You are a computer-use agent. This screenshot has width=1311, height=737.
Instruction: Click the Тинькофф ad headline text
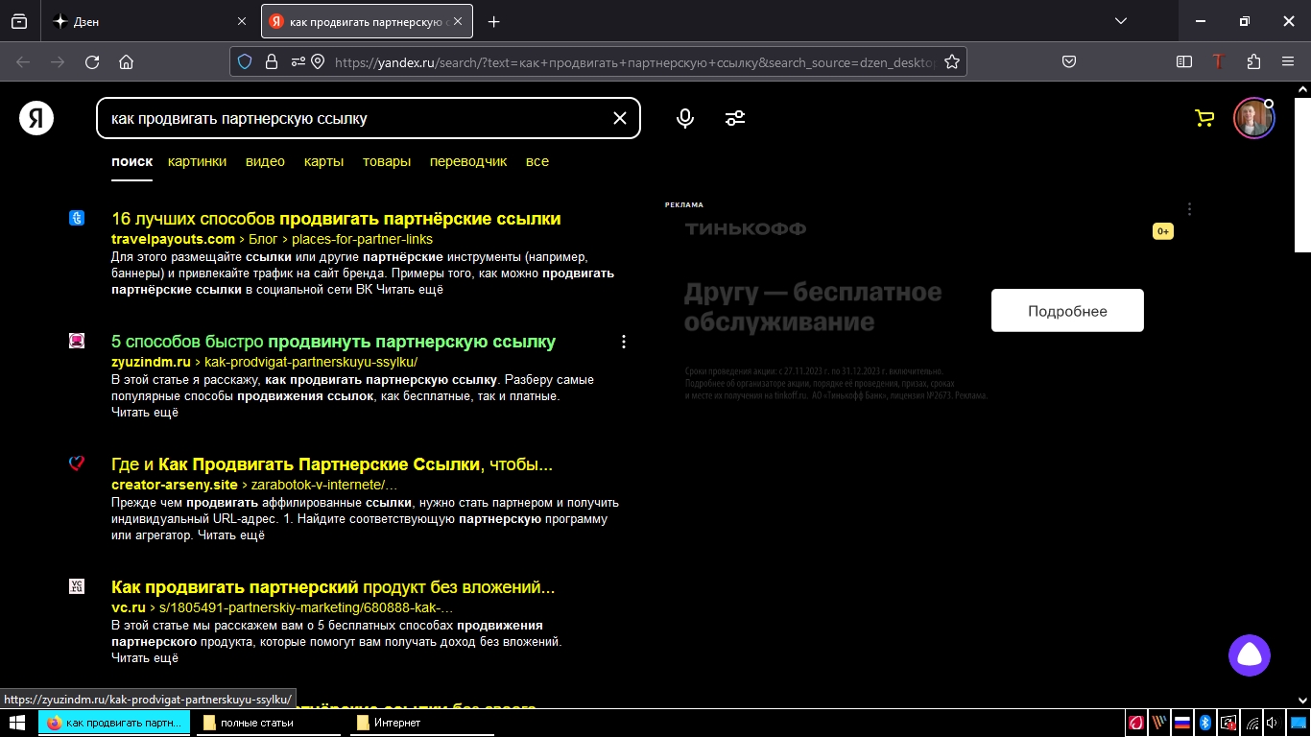[x=813, y=306]
